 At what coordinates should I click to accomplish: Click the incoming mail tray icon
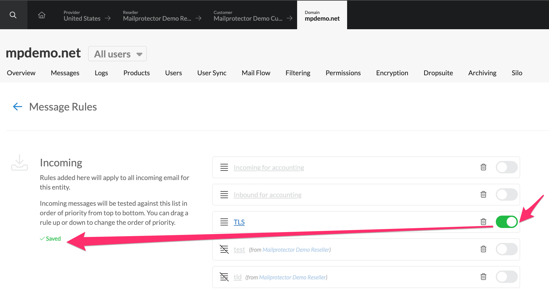[x=19, y=163]
